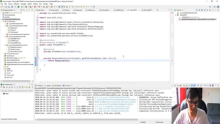The width and height of the screenshot is (220, 124).
Task: Click the Console horizontal scrollbar
Action: (x=87, y=120)
